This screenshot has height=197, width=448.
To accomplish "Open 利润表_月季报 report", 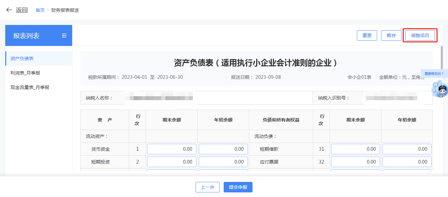I will coord(25,73).
